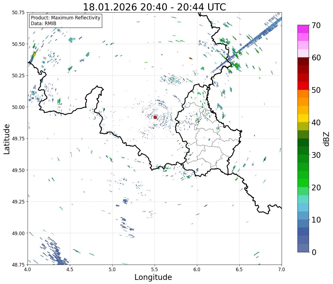The width and height of the screenshot is (333, 284).
Task: Click the colorbar tick label 0
Action: pos(314,252)
